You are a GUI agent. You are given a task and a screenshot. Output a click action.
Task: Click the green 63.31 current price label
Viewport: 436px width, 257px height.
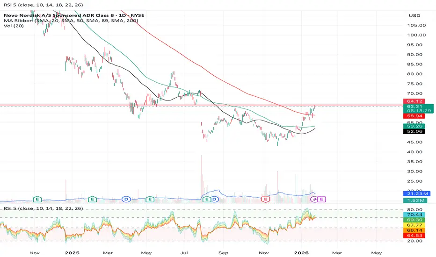tap(414, 107)
